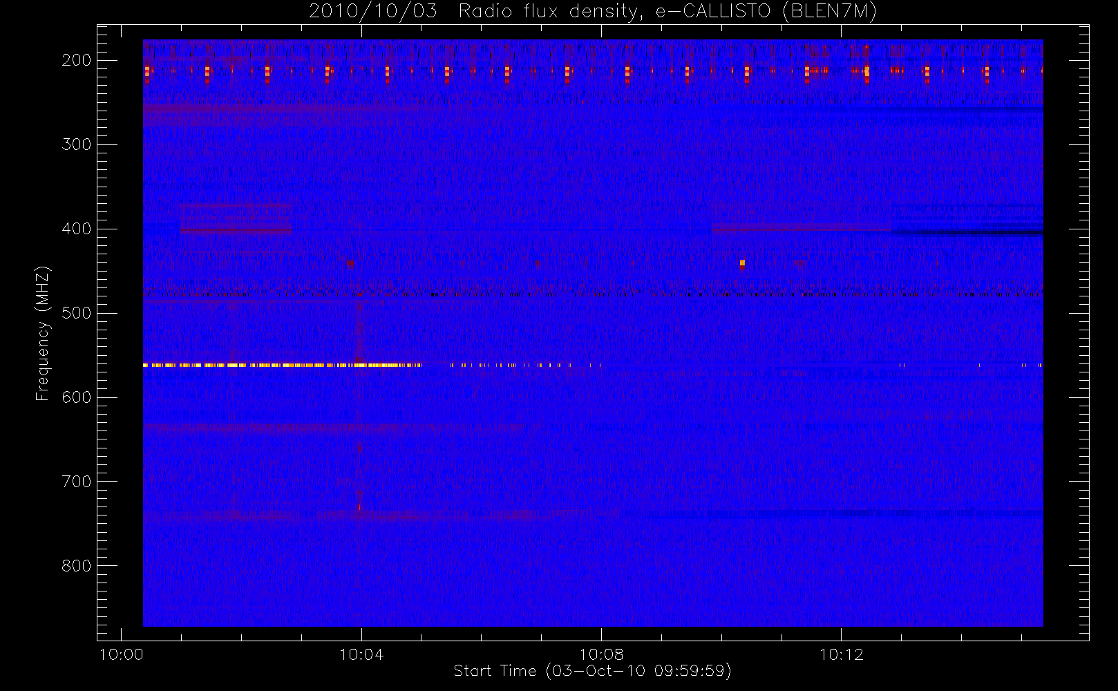Click the 10:08 time tick label
1118x691 pixels.
tap(601, 654)
